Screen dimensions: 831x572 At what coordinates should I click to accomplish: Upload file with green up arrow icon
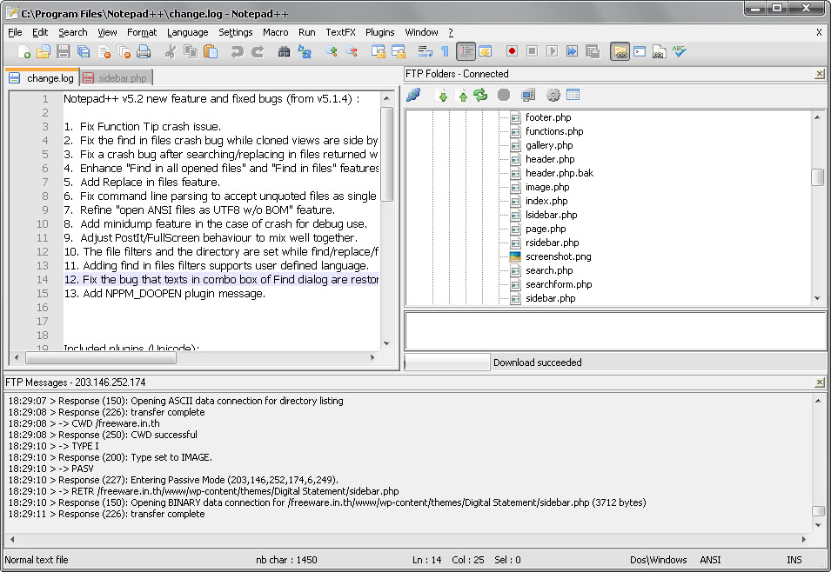pos(463,96)
